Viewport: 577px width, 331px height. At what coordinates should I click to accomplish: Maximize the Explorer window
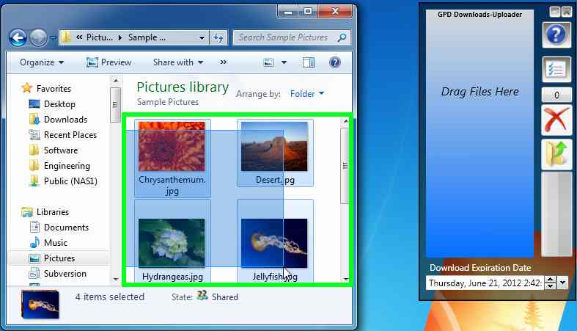tap(308, 12)
